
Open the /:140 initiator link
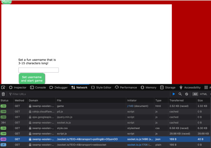pos(130,106)
